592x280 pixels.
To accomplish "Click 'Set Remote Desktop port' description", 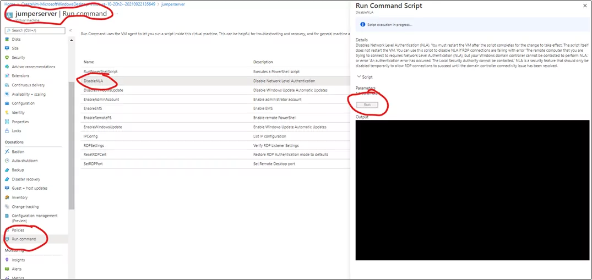I will pos(273,164).
